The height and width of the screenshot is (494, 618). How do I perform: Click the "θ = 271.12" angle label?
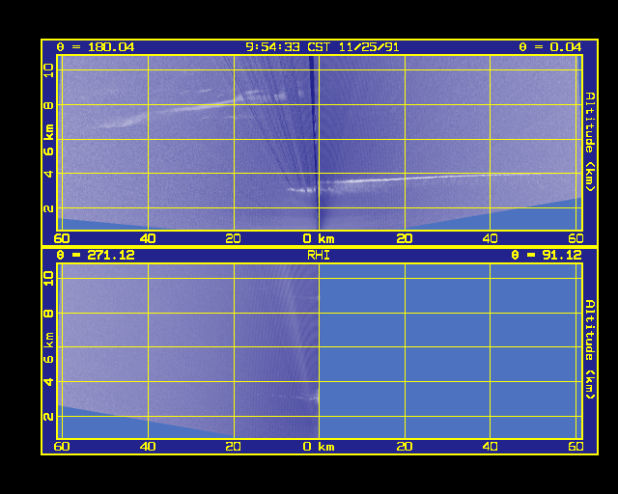96,256
